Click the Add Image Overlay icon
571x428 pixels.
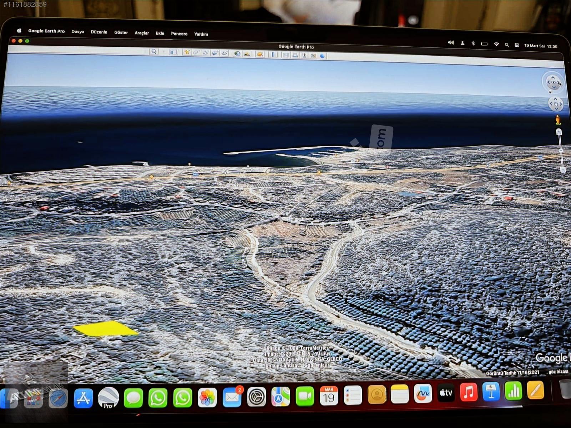[x=215, y=53]
